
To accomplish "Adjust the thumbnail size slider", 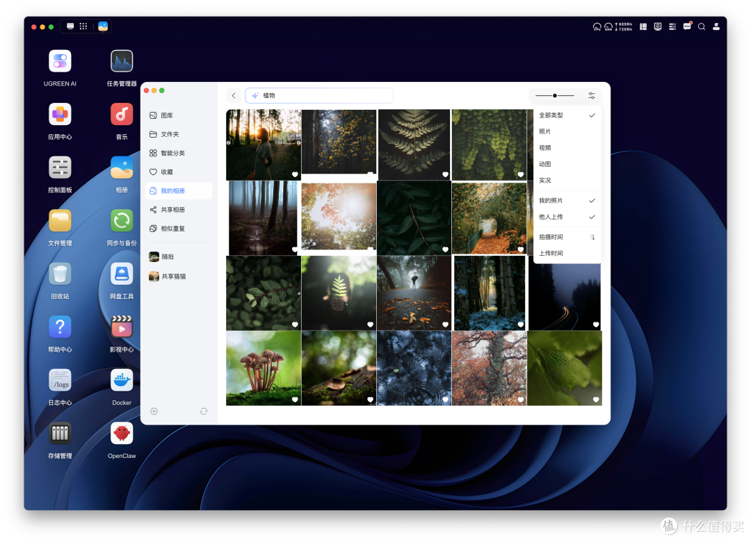I will [555, 96].
